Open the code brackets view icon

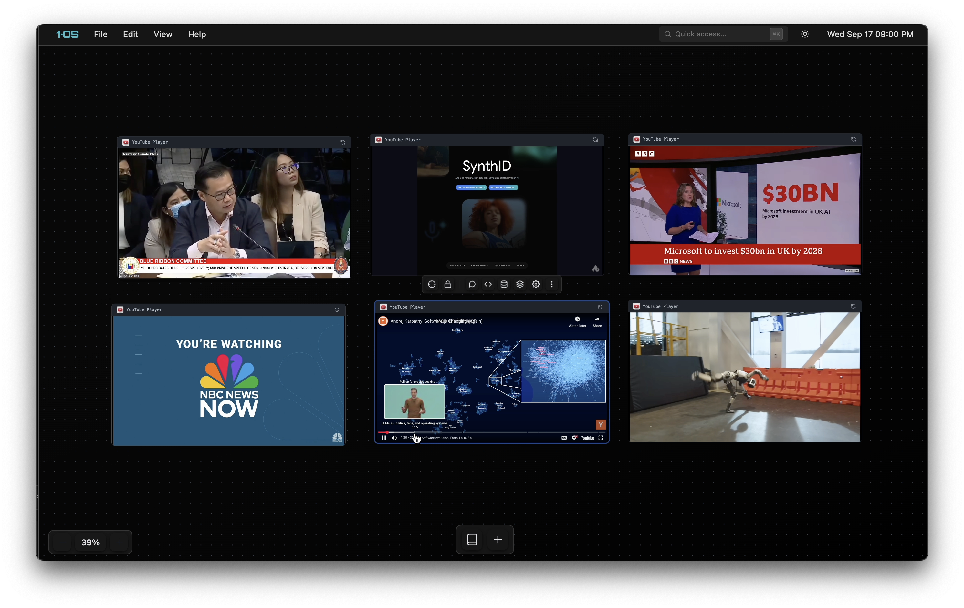tap(487, 284)
